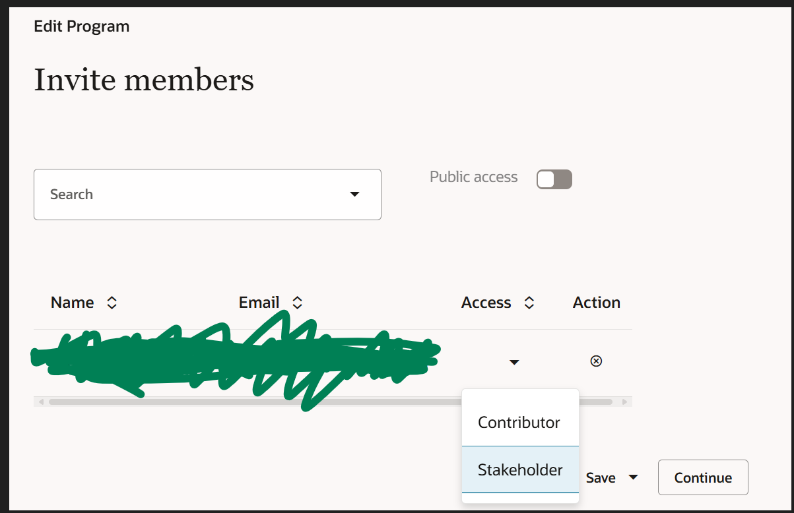Click the Access column header

click(486, 302)
